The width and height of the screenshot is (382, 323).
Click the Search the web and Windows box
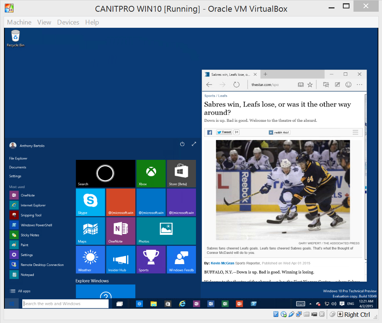(x=65, y=304)
